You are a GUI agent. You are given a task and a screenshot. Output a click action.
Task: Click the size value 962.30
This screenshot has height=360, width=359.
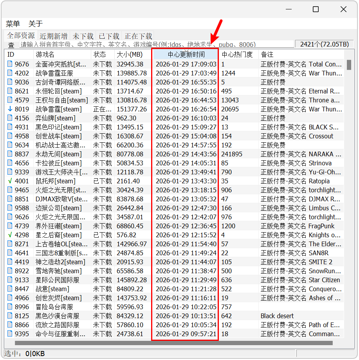[126, 118]
